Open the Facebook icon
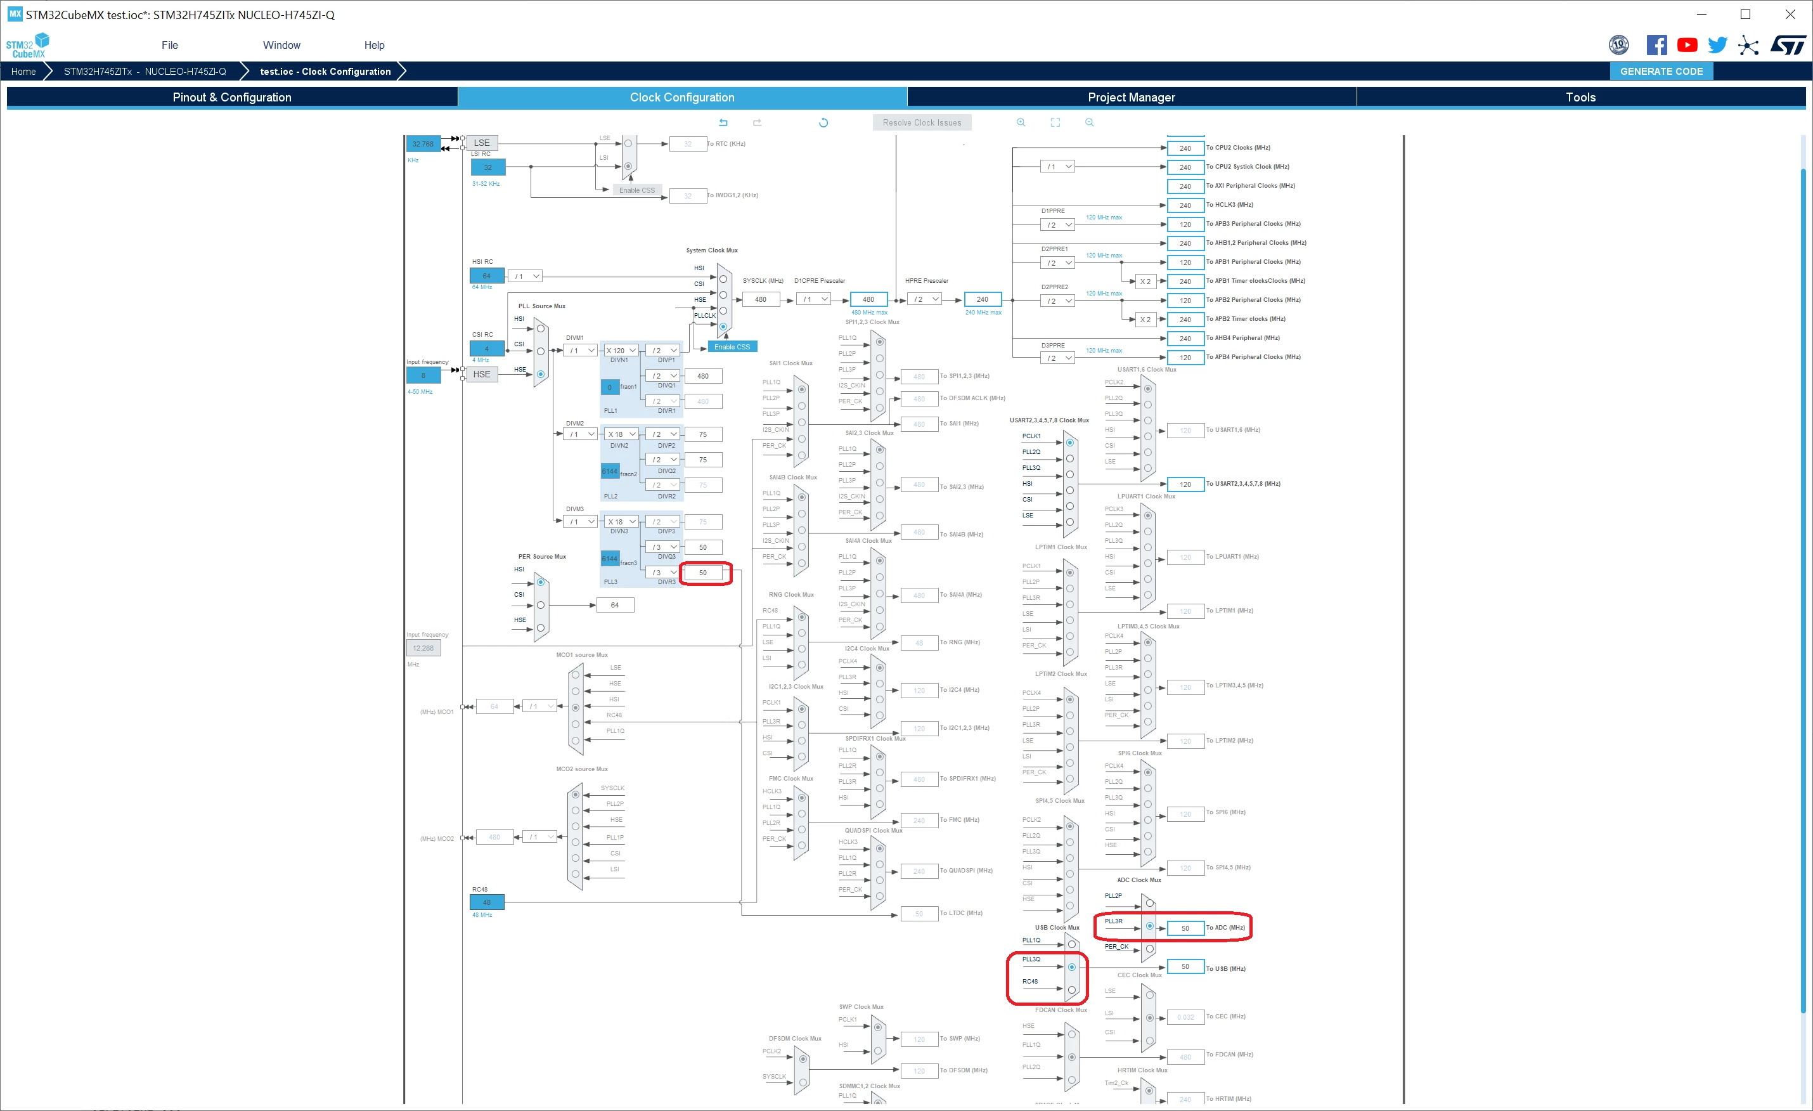1813x1111 pixels. click(1656, 45)
